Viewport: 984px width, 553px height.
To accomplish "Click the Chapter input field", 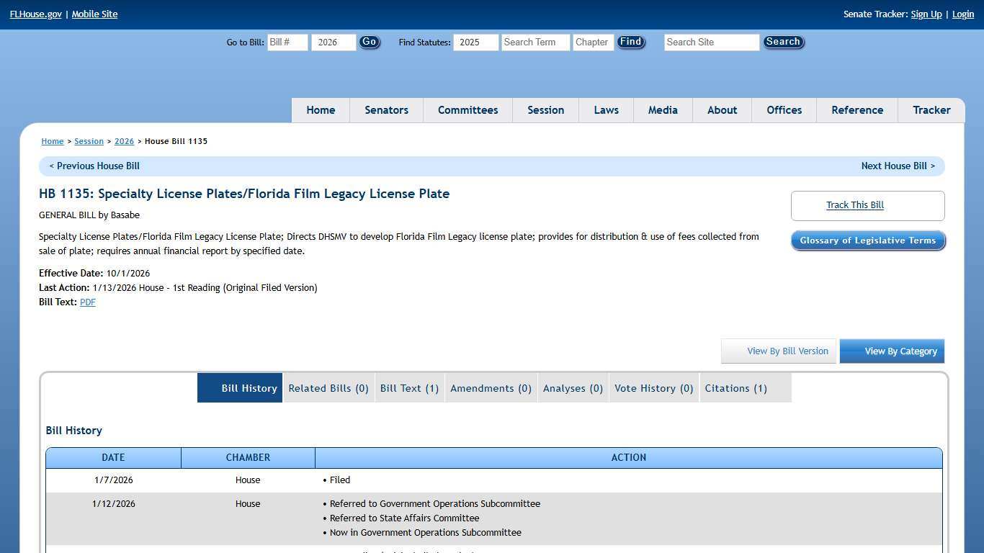I will point(593,42).
